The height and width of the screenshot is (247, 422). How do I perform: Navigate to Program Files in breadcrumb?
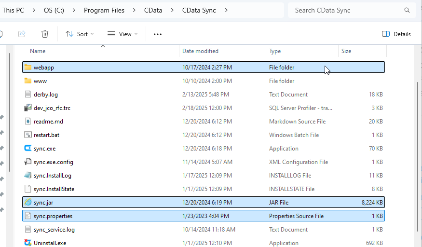click(104, 10)
